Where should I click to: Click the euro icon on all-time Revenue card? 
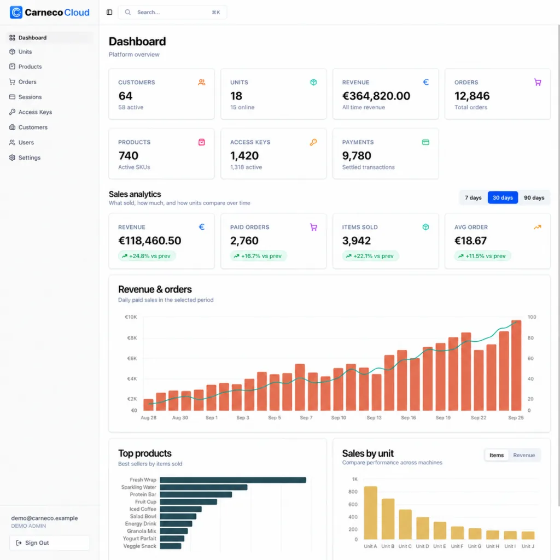(x=425, y=82)
